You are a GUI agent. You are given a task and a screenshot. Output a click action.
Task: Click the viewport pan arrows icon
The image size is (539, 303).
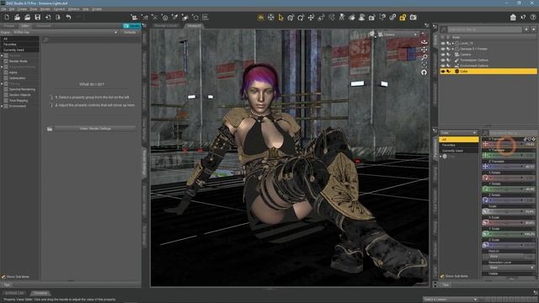[424, 50]
